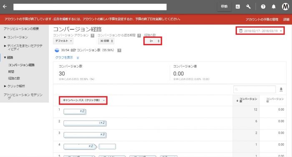Open the M account avatar
This screenshot has height=157, width=292.
point(285,7)
